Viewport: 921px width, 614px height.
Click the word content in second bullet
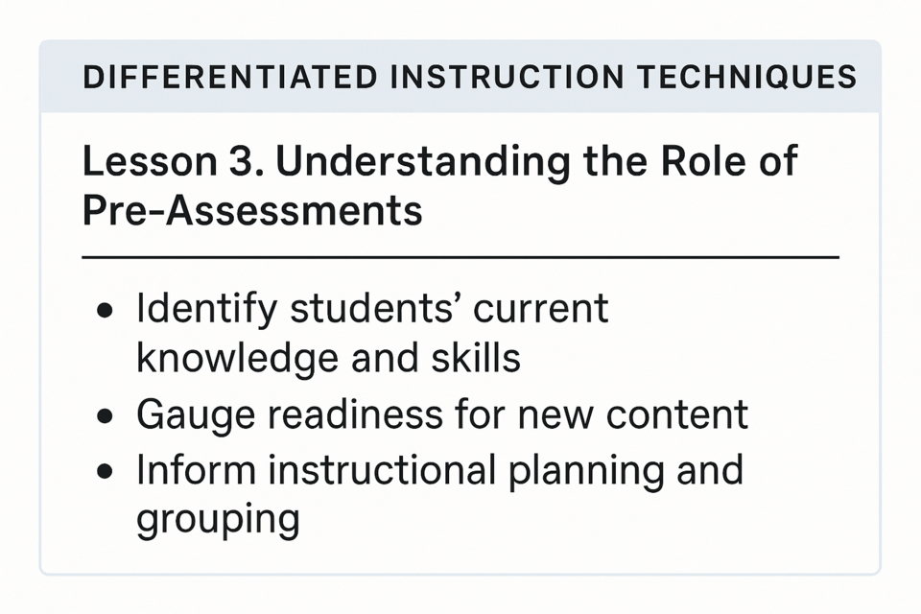point(677,414)
